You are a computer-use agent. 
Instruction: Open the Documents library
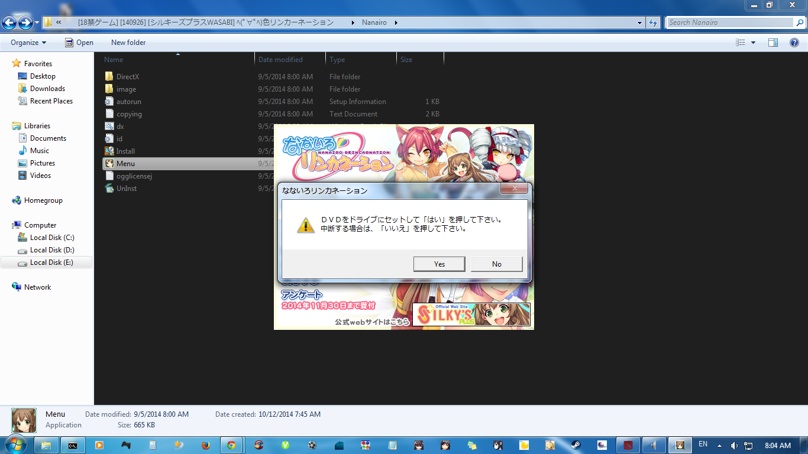[48, 138]
